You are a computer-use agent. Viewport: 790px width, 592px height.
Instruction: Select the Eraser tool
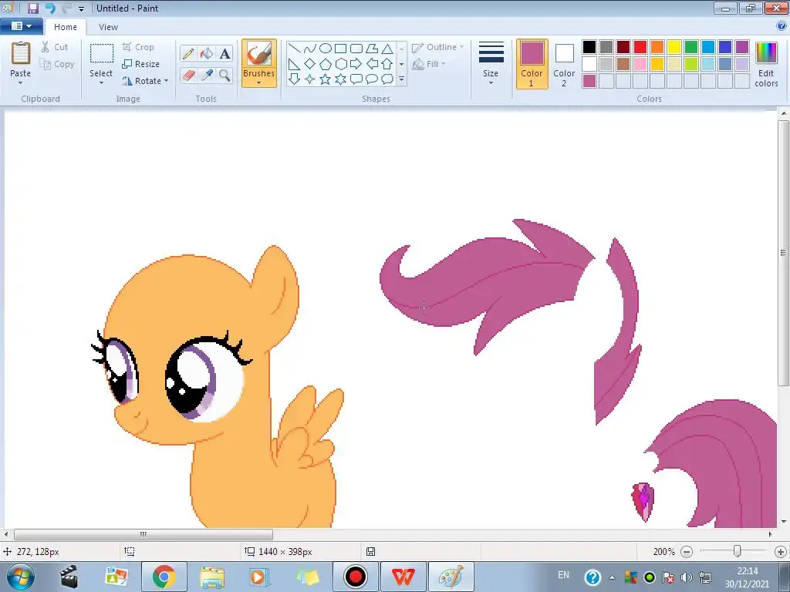(188, 76)
